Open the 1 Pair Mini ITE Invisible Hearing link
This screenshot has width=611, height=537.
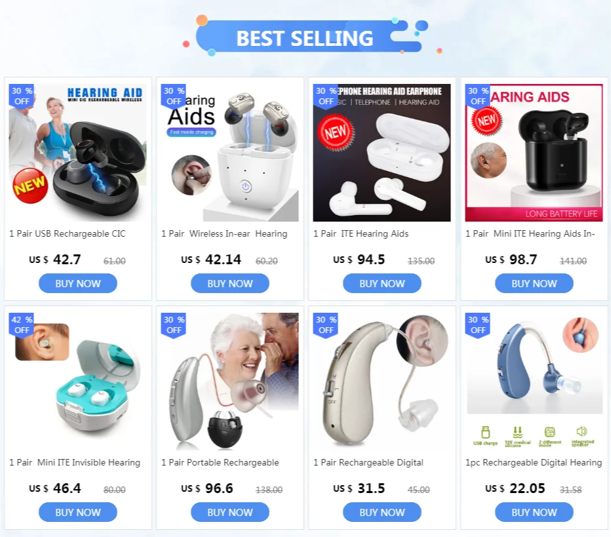75,462
